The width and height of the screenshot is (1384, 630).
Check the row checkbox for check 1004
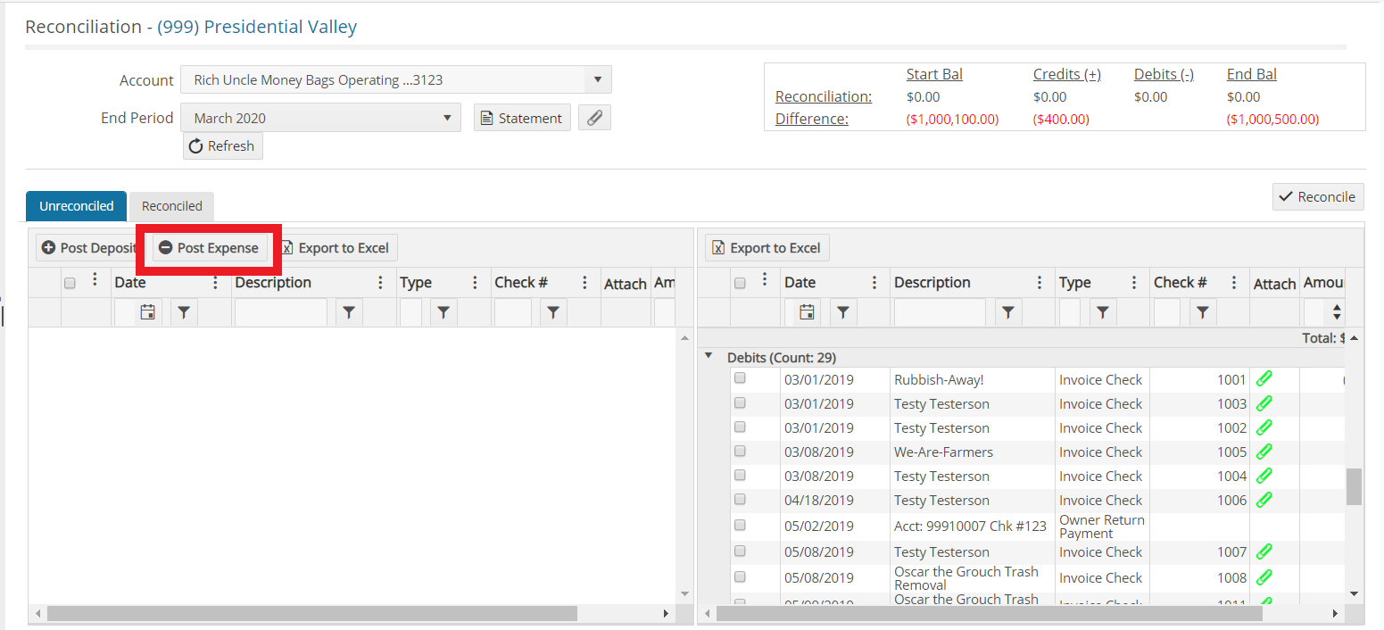click(x=740, y=475)
